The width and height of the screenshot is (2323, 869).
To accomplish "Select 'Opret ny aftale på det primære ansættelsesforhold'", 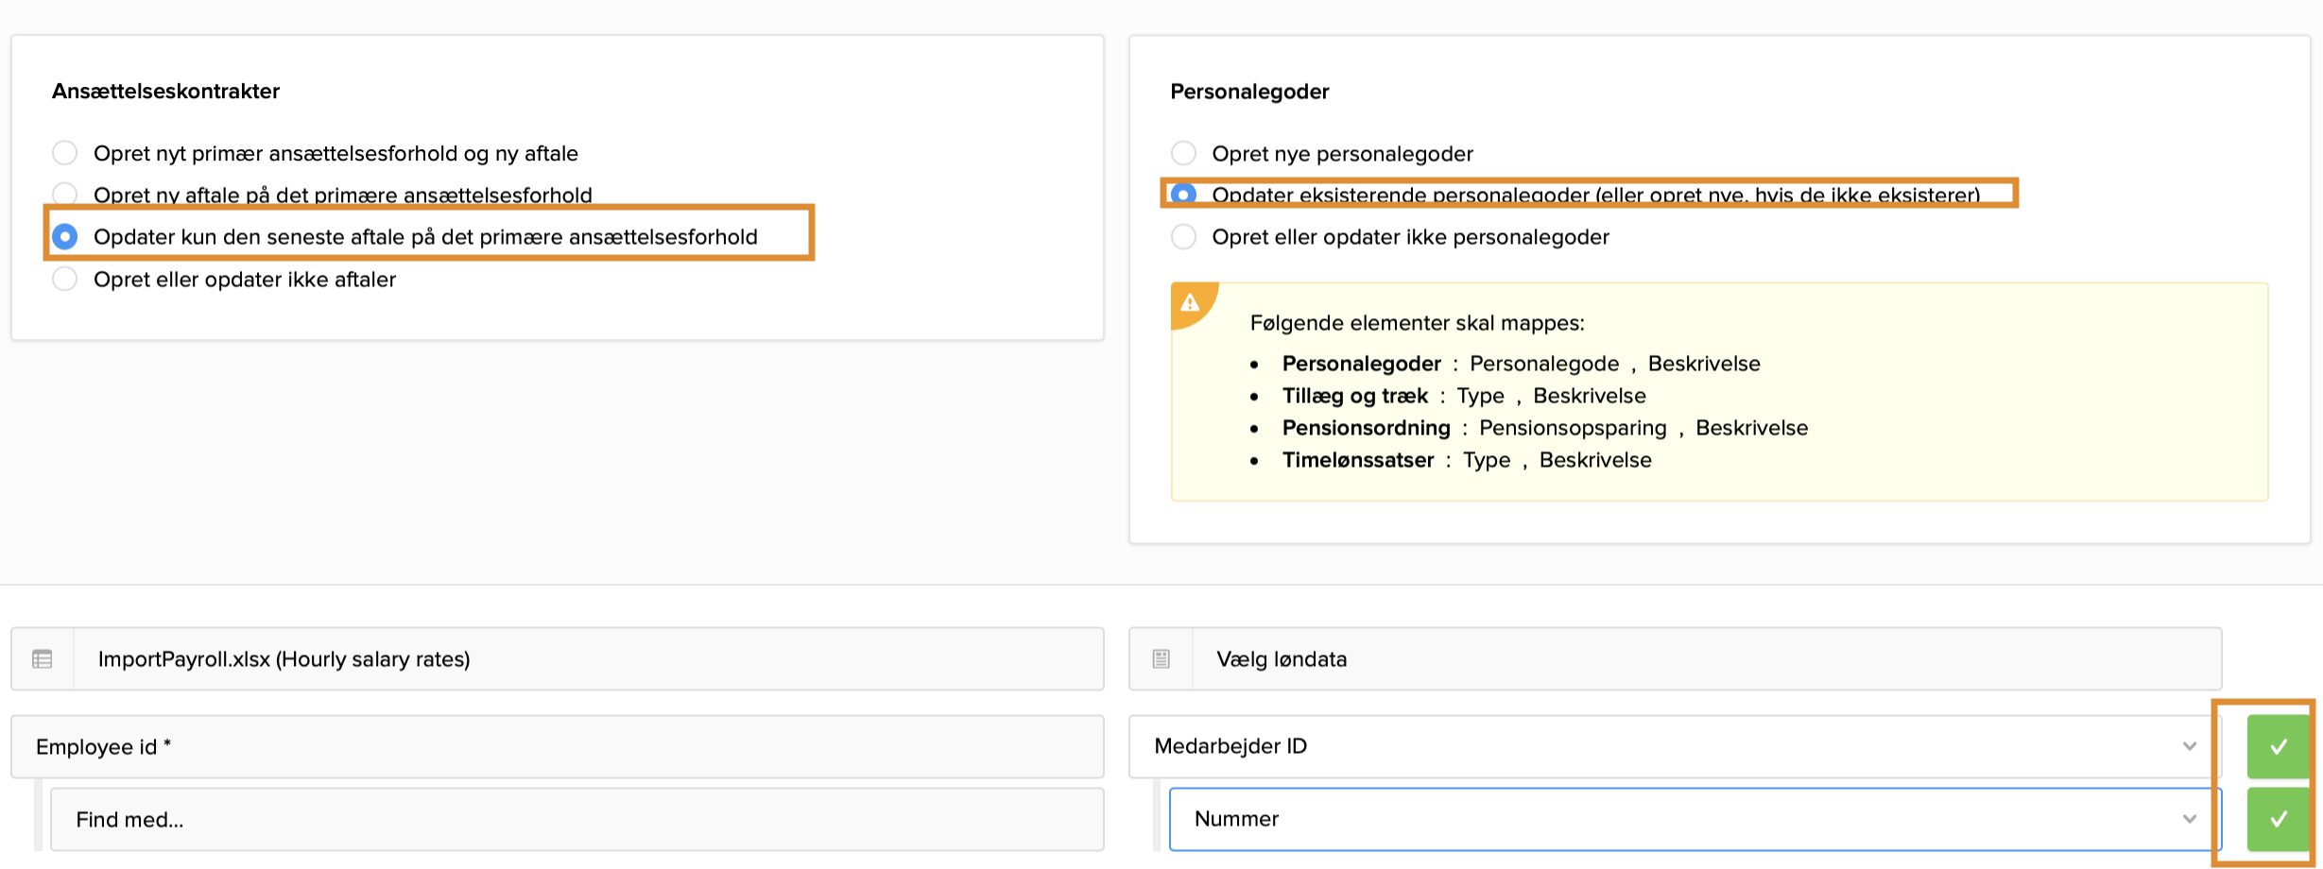I will click(65, 194).
